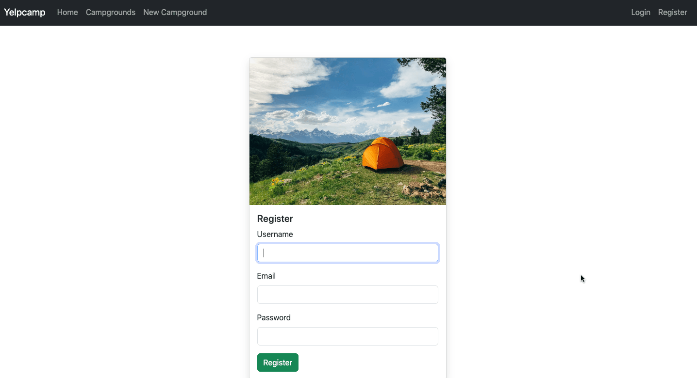Click the Register card heading

pos(275,219)
